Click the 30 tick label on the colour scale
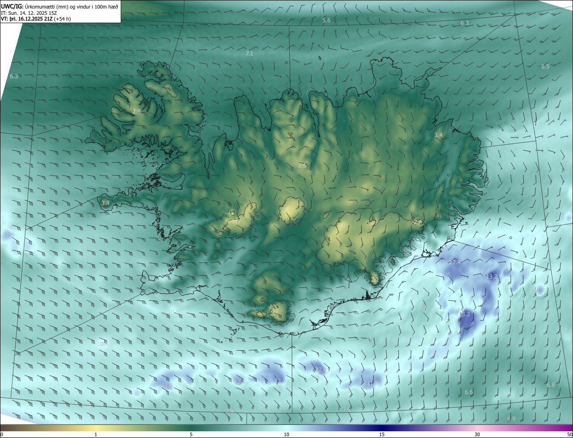This screenshot has width=573, height=438. point(477,435)
